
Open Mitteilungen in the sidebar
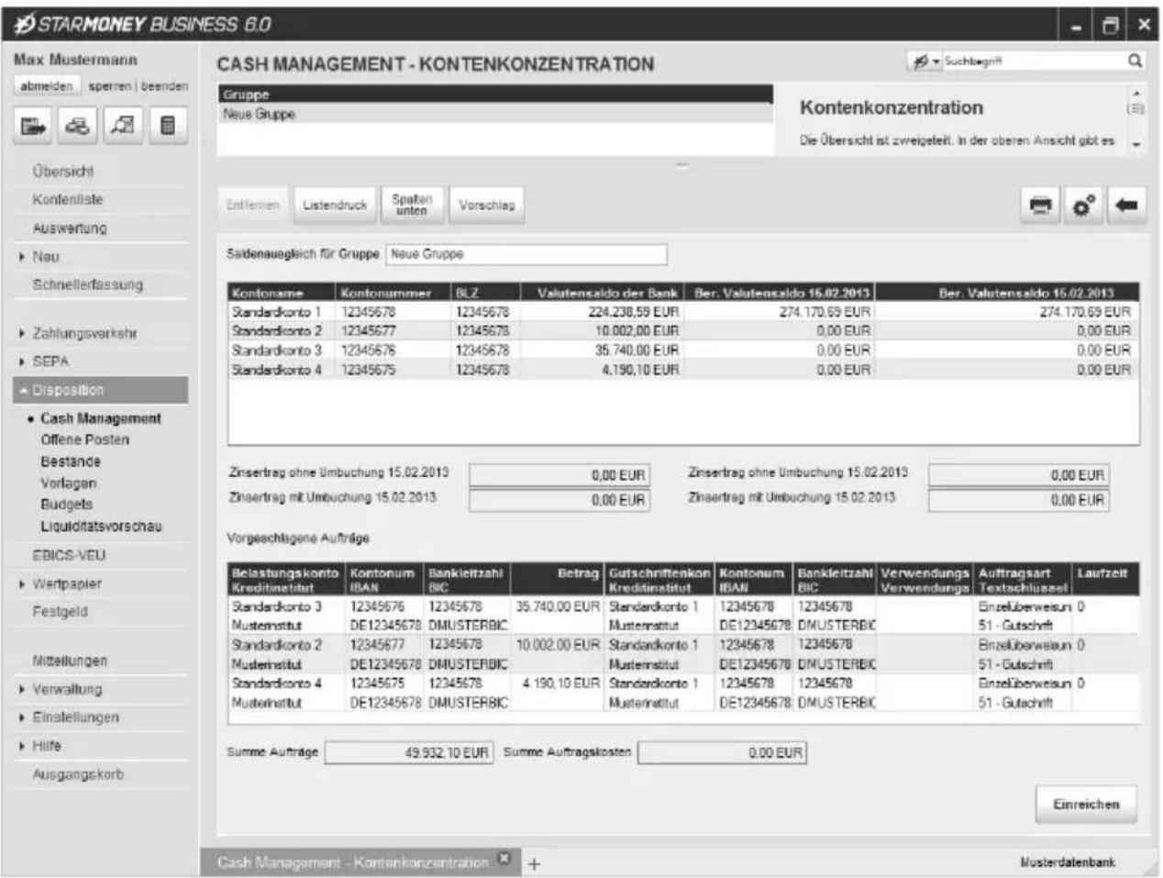tap(70, 661)
